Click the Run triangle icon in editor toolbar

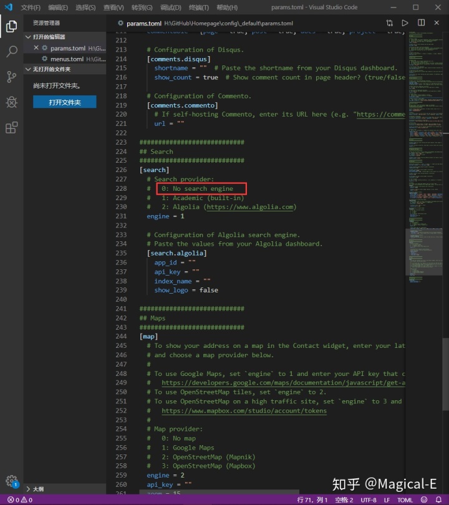pos(405,23)
